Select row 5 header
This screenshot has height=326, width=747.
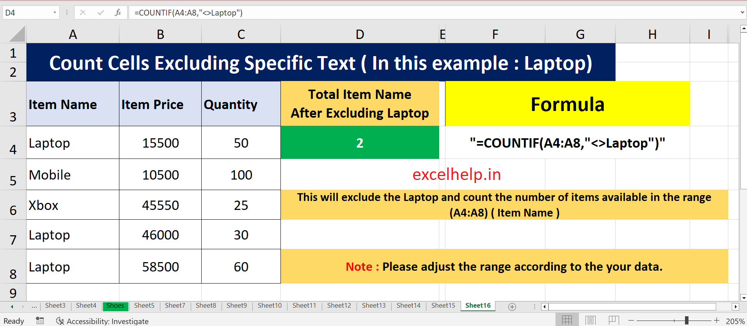click(x=13, y=174)
